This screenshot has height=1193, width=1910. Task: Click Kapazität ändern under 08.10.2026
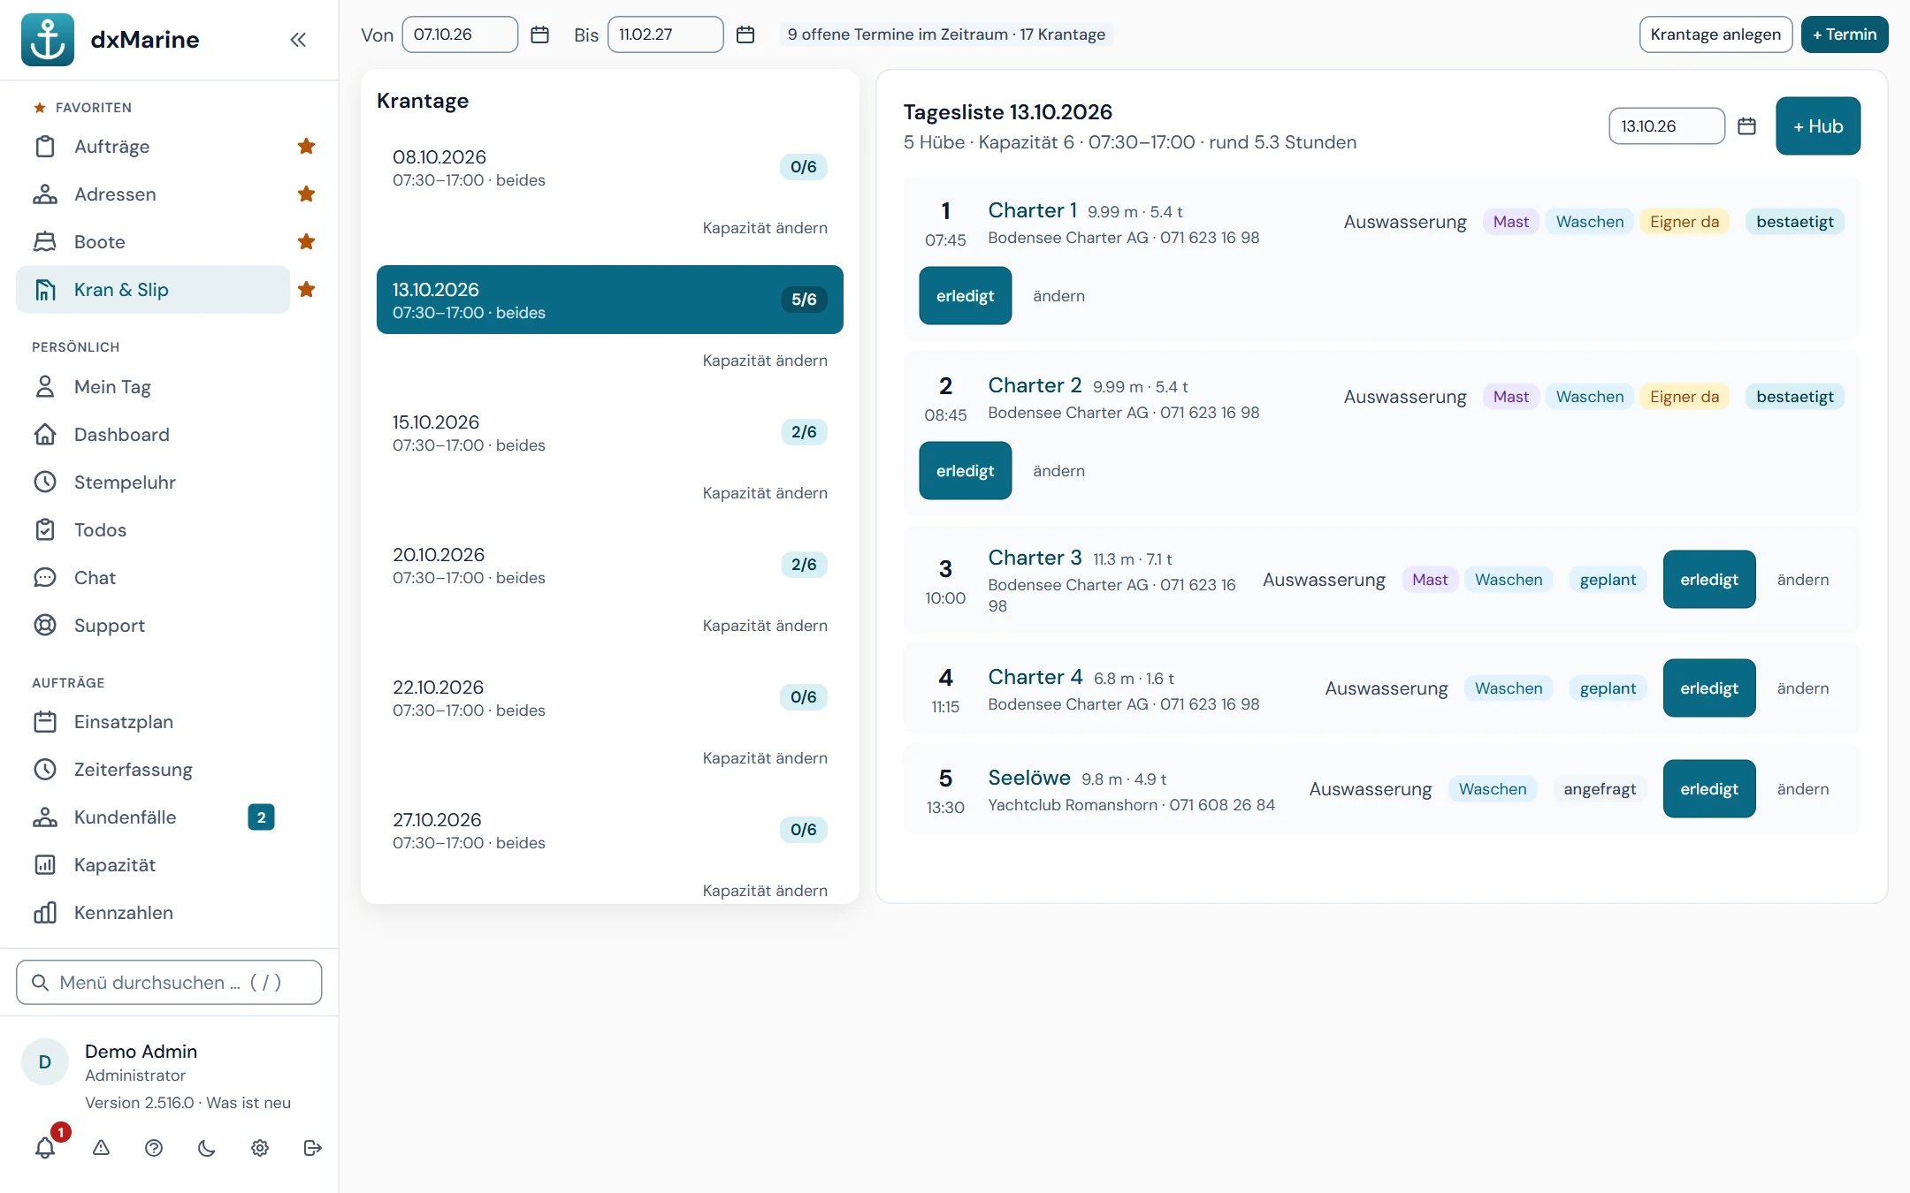click(765, 228)
